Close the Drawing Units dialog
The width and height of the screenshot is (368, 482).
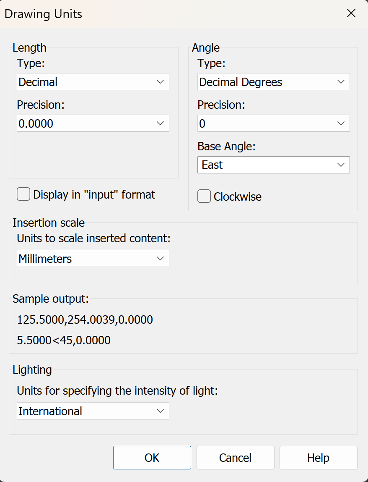click(x=351, y=13)
